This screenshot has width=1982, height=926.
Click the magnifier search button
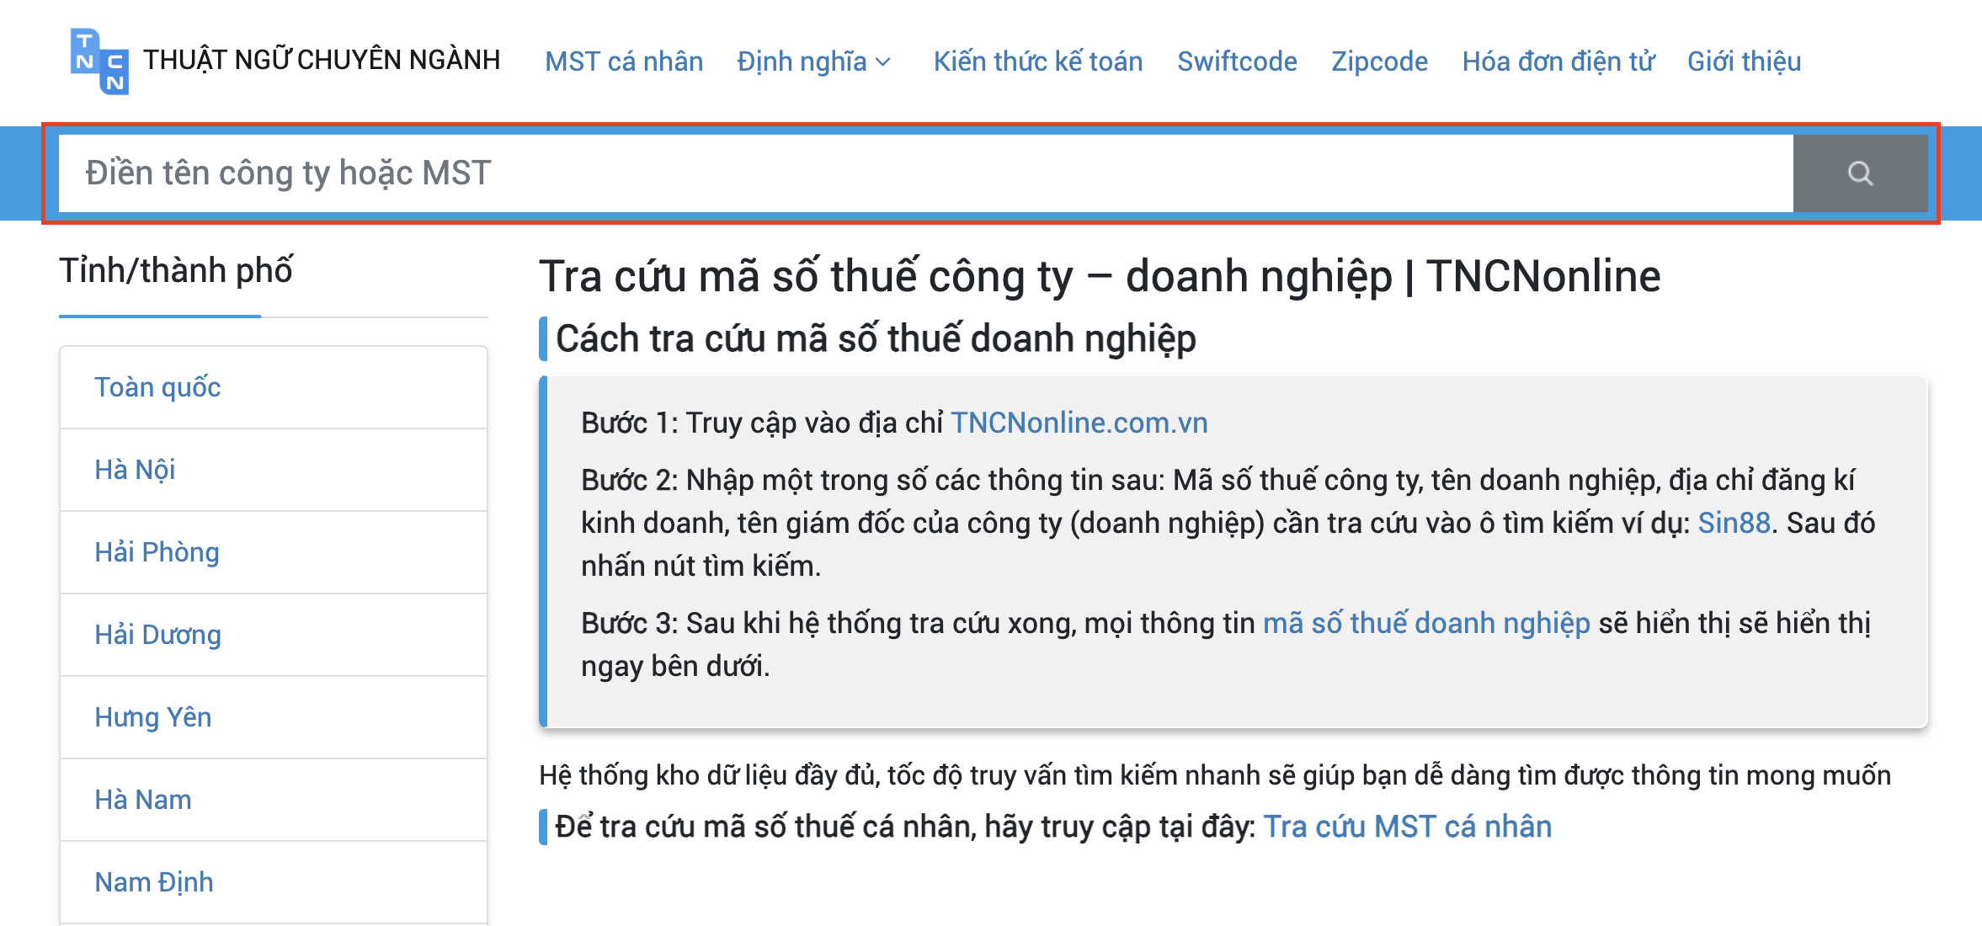coord(1859,173)
